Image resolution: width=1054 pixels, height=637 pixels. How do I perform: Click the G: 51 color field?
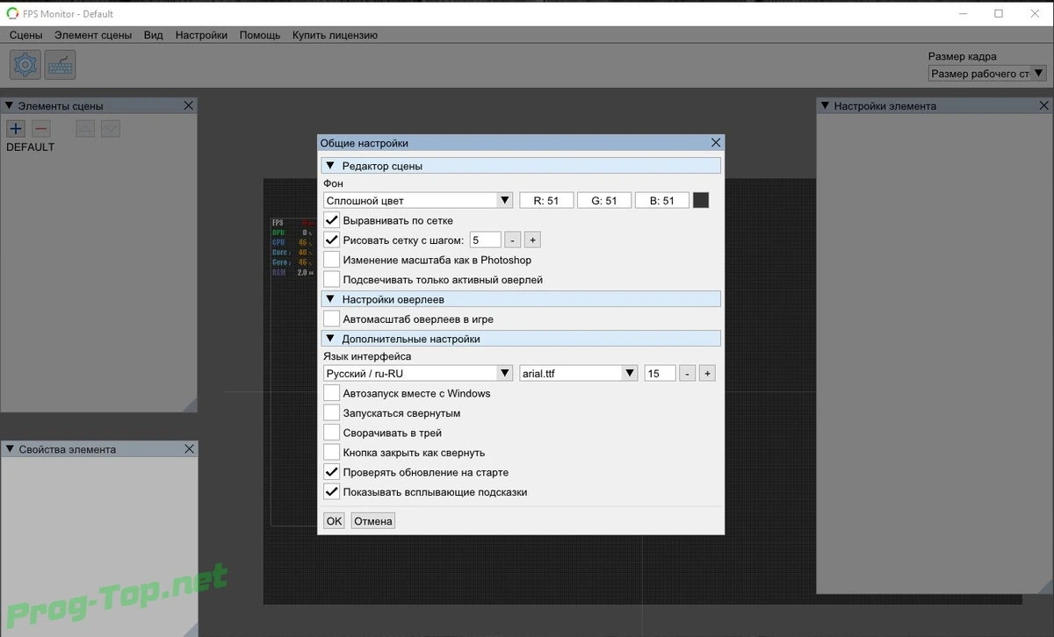(603, 200)
